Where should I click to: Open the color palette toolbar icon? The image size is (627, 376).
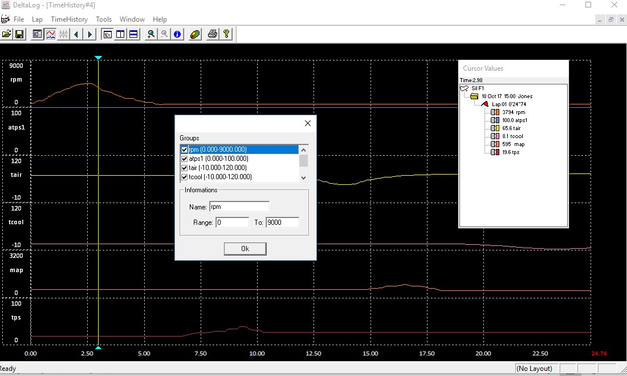click(x=195, y=34)
